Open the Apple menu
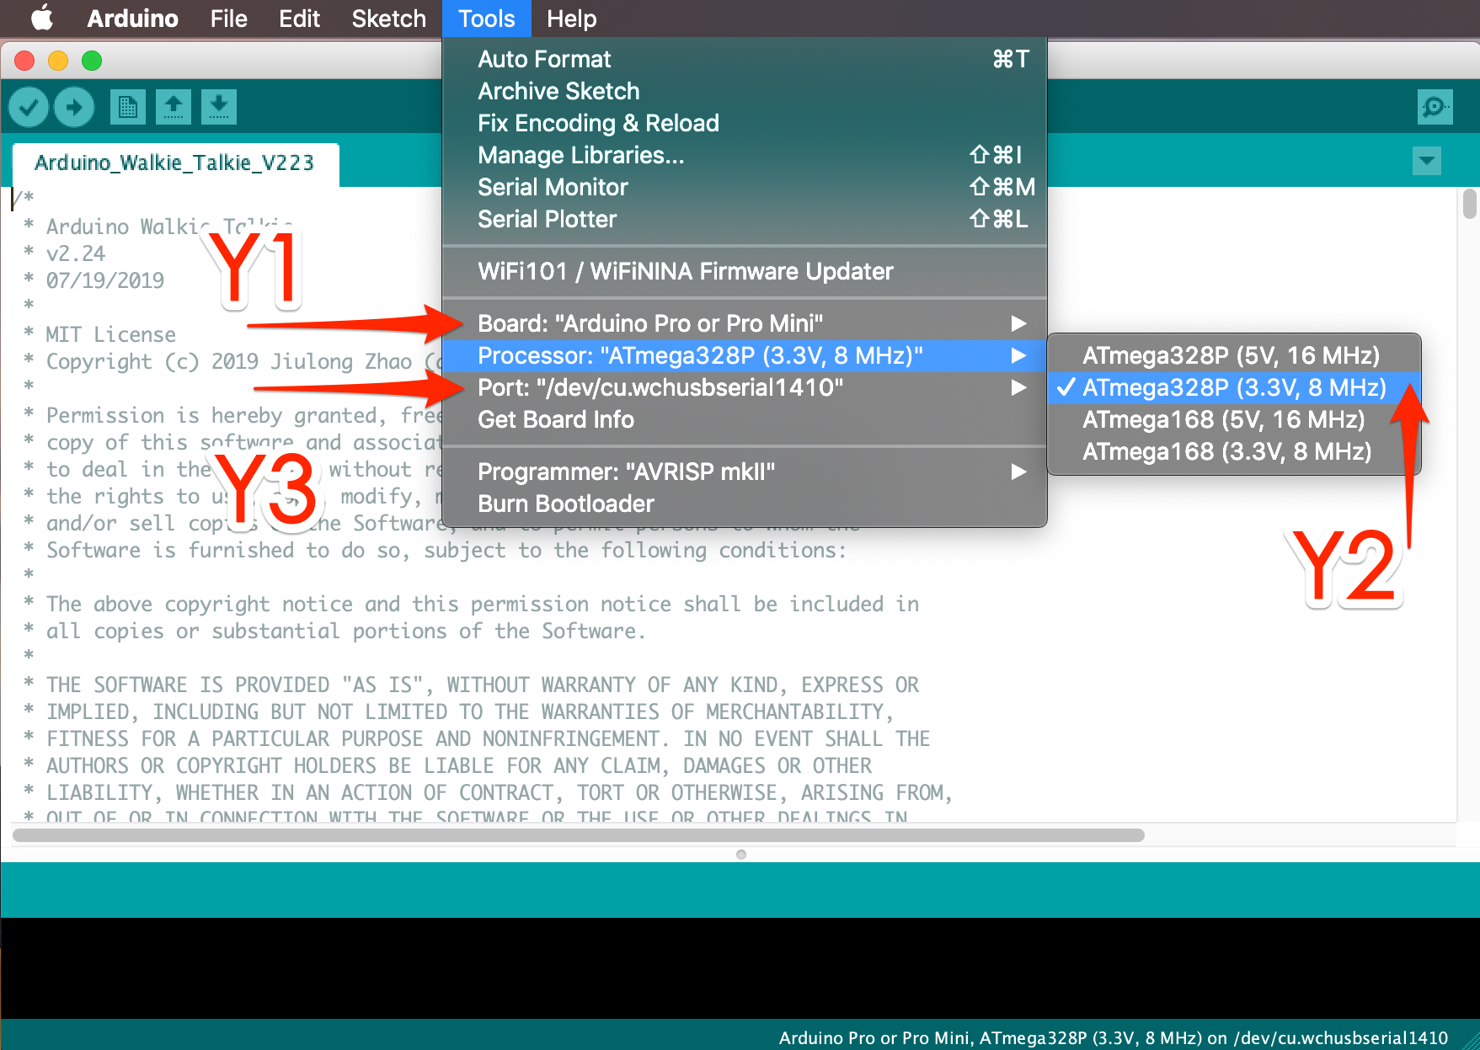 coord(40,19)
